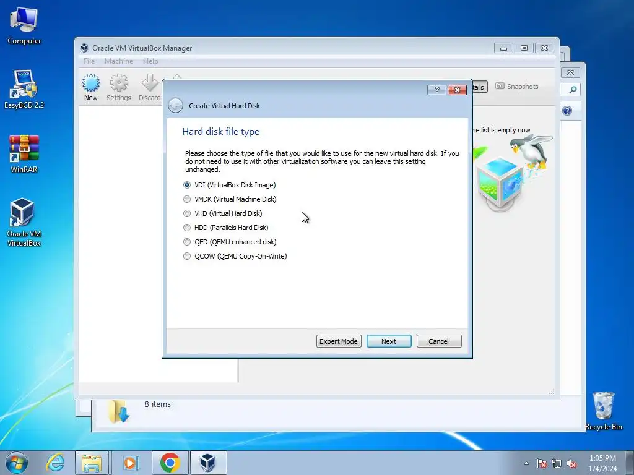Click the '8 items' status text

click(x=158, y=404)
